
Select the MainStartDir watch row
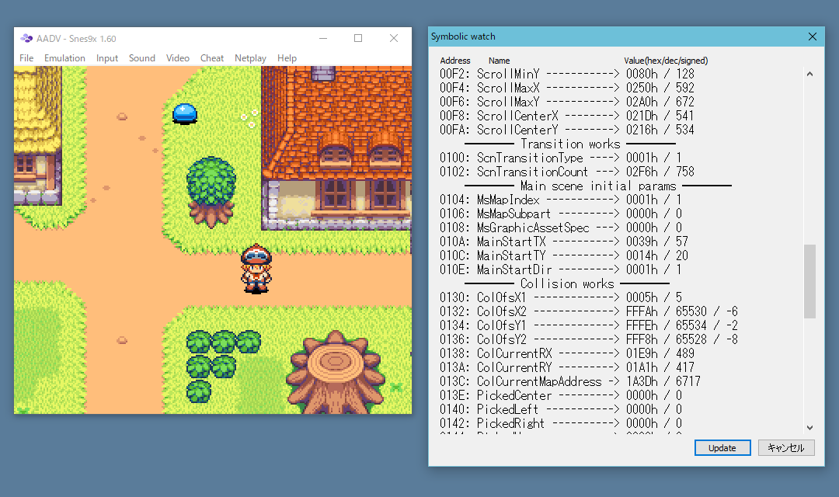(x=561, y=269)
